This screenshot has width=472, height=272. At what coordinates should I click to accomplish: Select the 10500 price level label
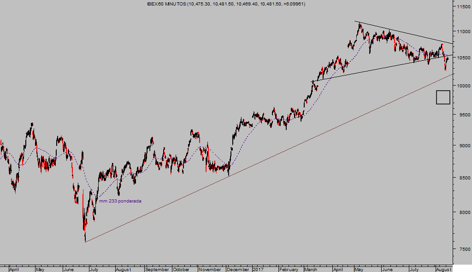pyautogui.click(x=463, y=58)
